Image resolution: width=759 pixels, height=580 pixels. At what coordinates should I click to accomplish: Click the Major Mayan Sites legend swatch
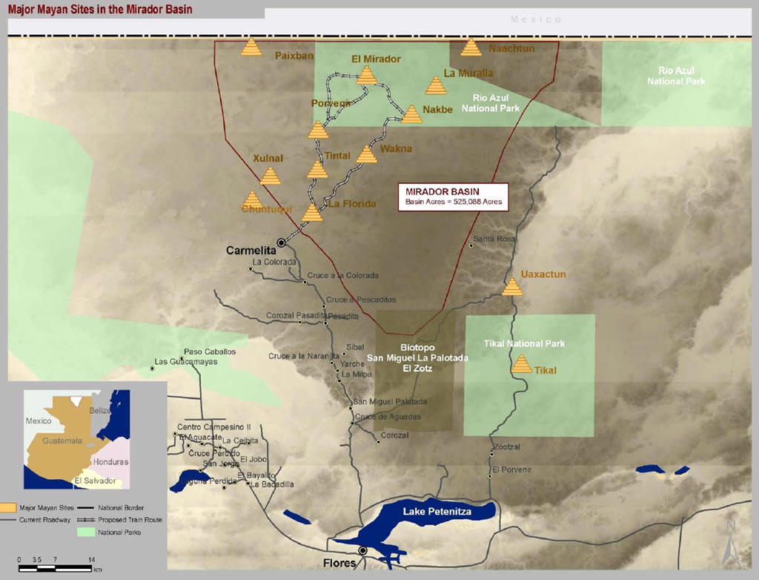coord(9,508)
